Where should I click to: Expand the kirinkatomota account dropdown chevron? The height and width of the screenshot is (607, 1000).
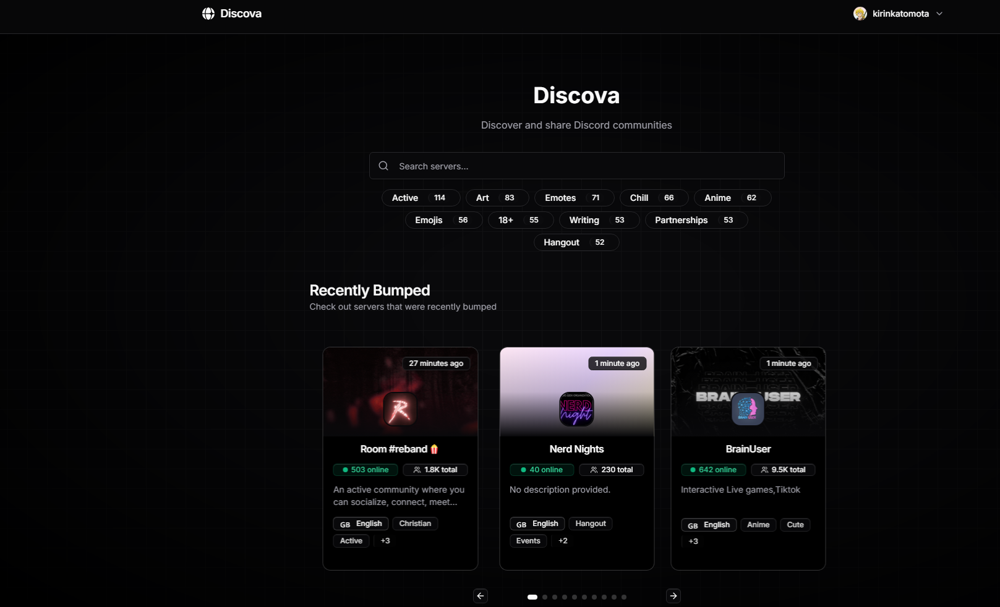coord(939,14)
